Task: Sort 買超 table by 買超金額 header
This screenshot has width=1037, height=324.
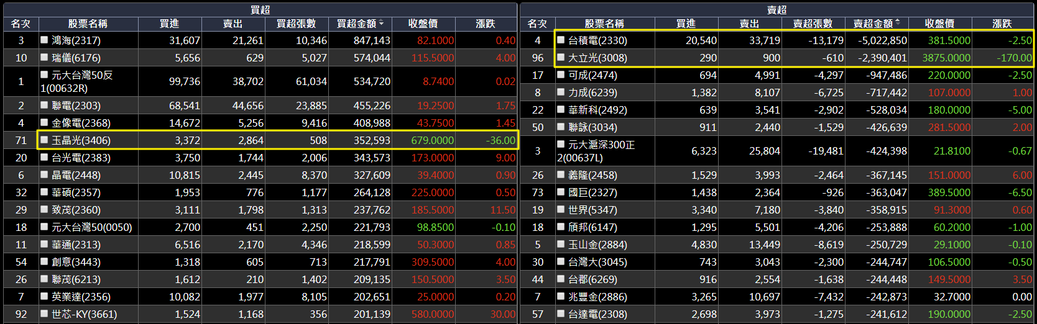Action: pyautogui.click(x=360, y=24)
